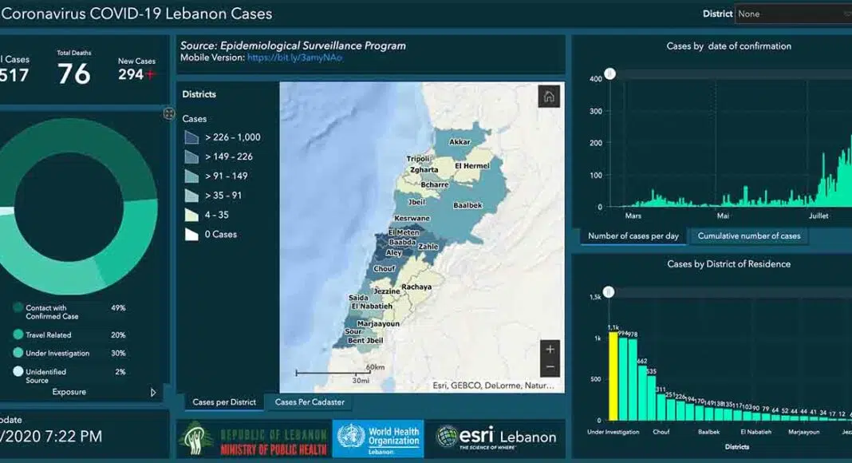This screenshot has width=852, height=463.
Task: Toggle 'Travel Related' legend series
Action: 18,335
